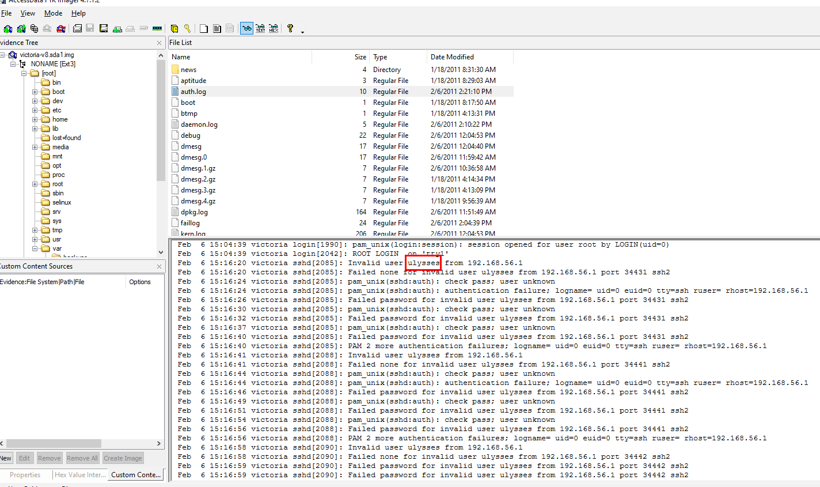Switch viewer to TEXT mode

260,28
